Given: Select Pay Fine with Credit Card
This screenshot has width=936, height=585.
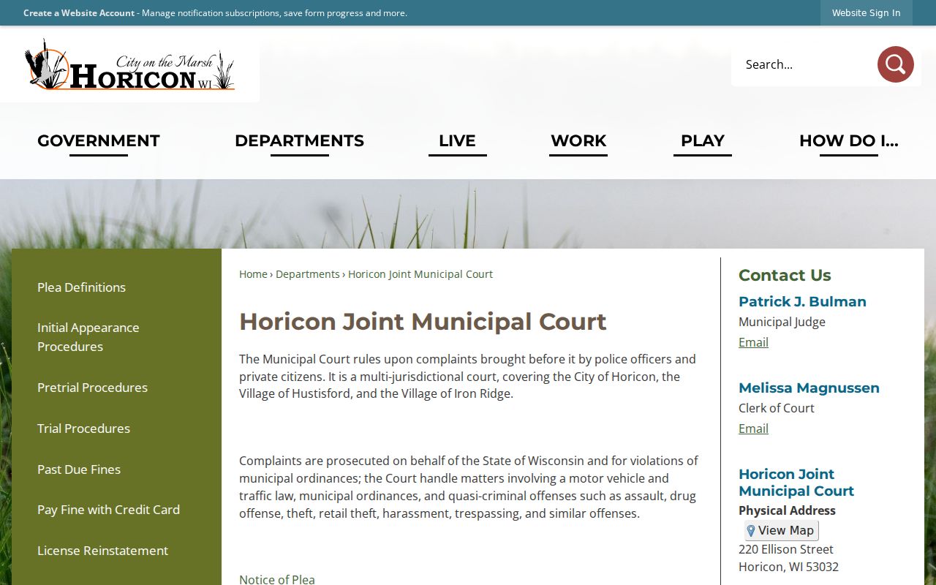Looking at the screenshot, I should click(x=108, y=510).
